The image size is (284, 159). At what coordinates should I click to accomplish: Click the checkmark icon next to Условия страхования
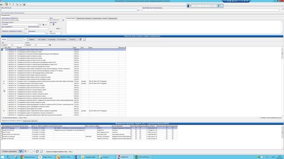click(x=21, y=151)
